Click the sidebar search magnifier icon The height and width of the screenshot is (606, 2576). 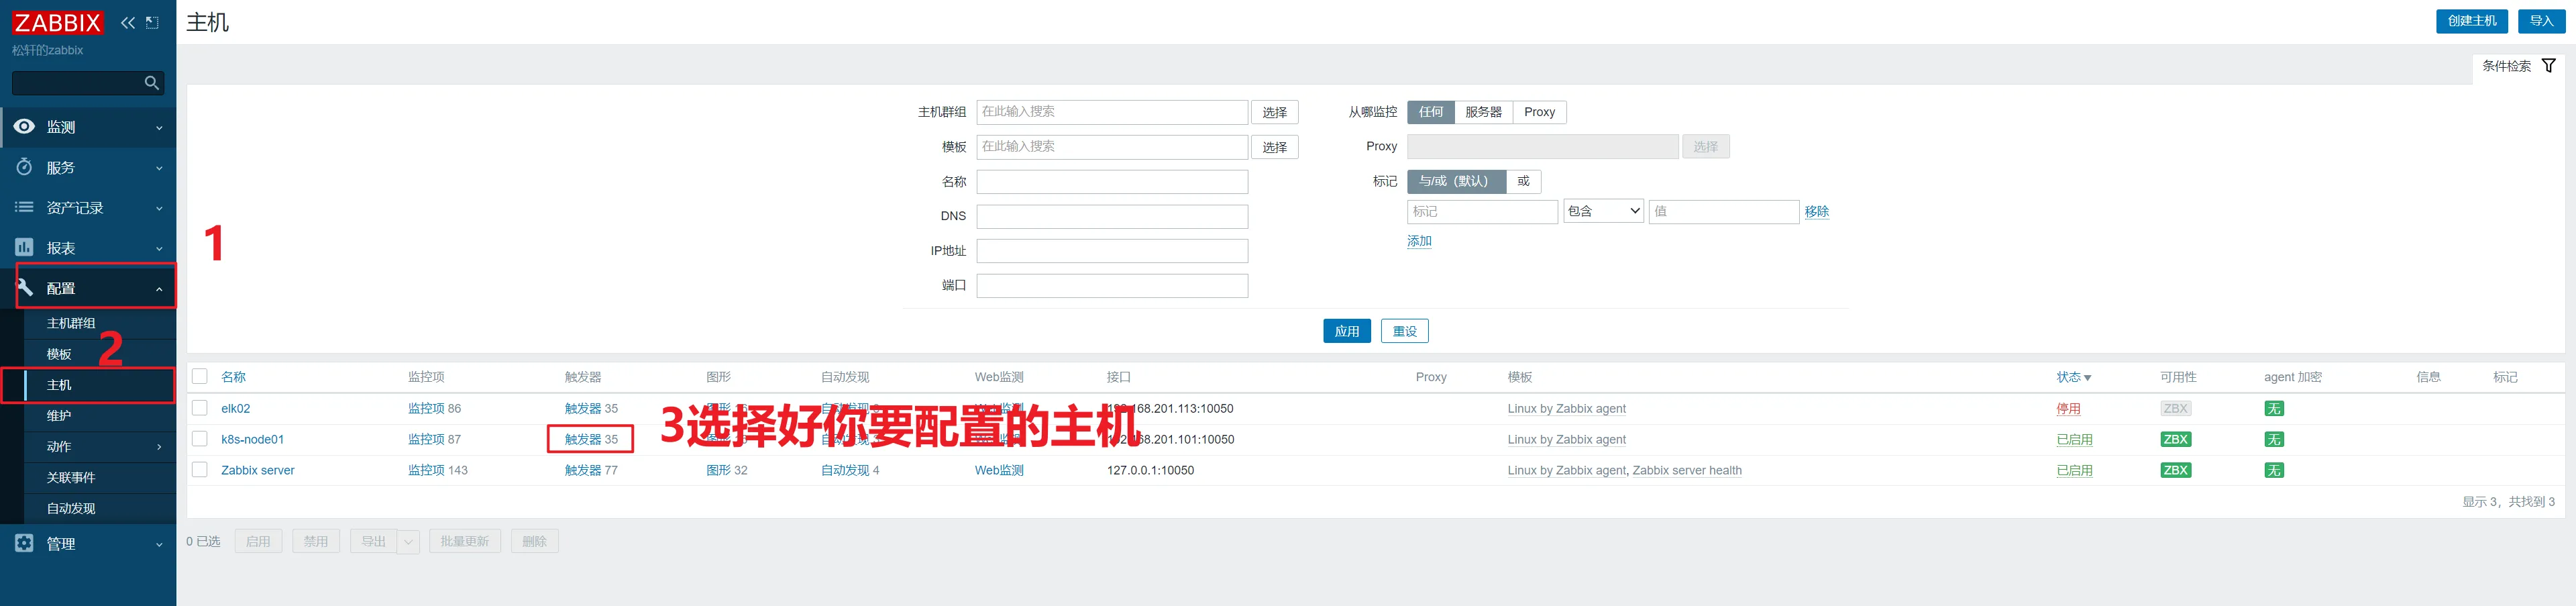pyautogui.click(x=152, y=83)
